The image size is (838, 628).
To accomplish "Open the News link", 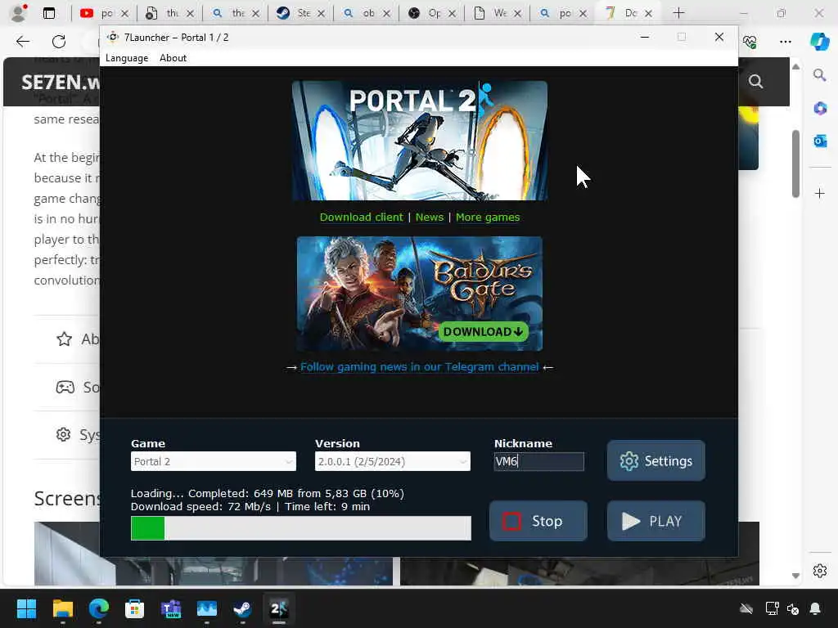I will click(429, 217).
